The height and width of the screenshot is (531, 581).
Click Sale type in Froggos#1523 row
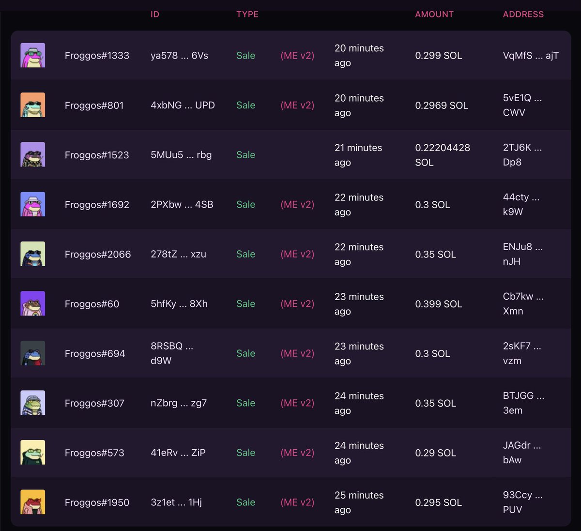245,155
